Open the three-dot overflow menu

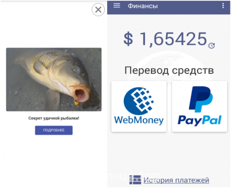click(223, 6)
